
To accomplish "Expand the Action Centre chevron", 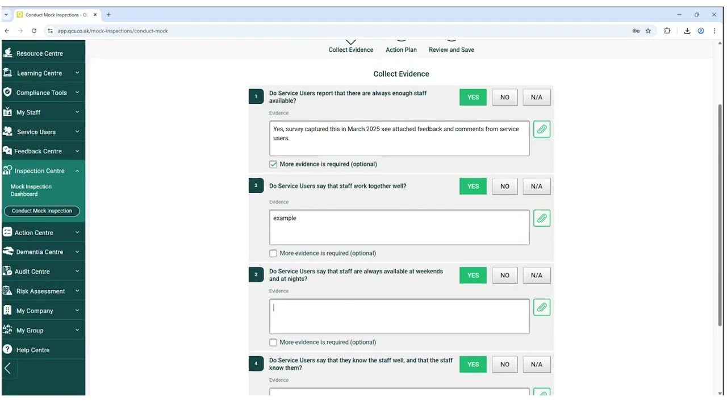I will pos(77,232).
